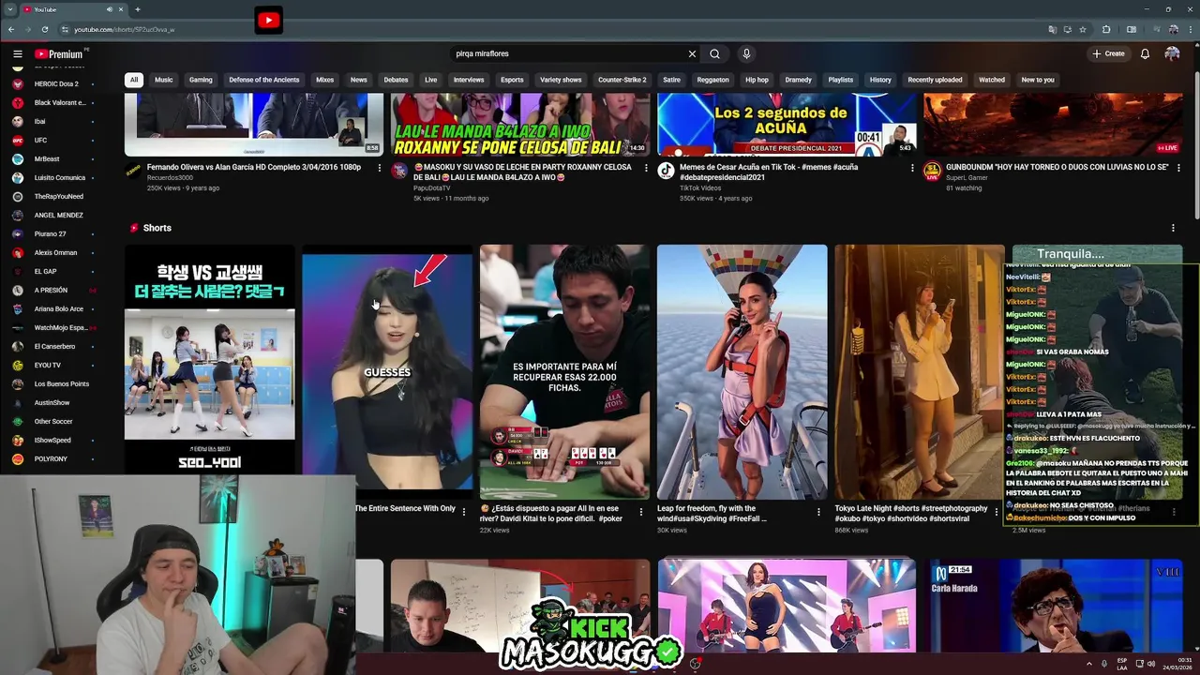Open options for Tokyo Late Night short
The height and width of the screenshot is (675, 1200).
pos(997,512)
